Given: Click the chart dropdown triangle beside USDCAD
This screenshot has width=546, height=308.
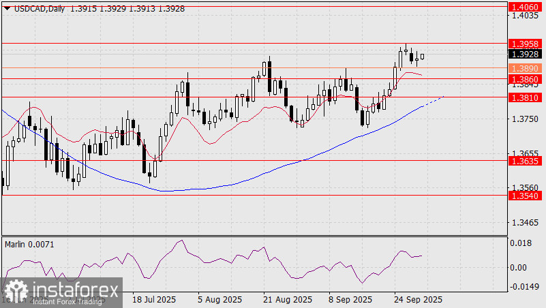Looking at the screenshot, I should (7, 9).
